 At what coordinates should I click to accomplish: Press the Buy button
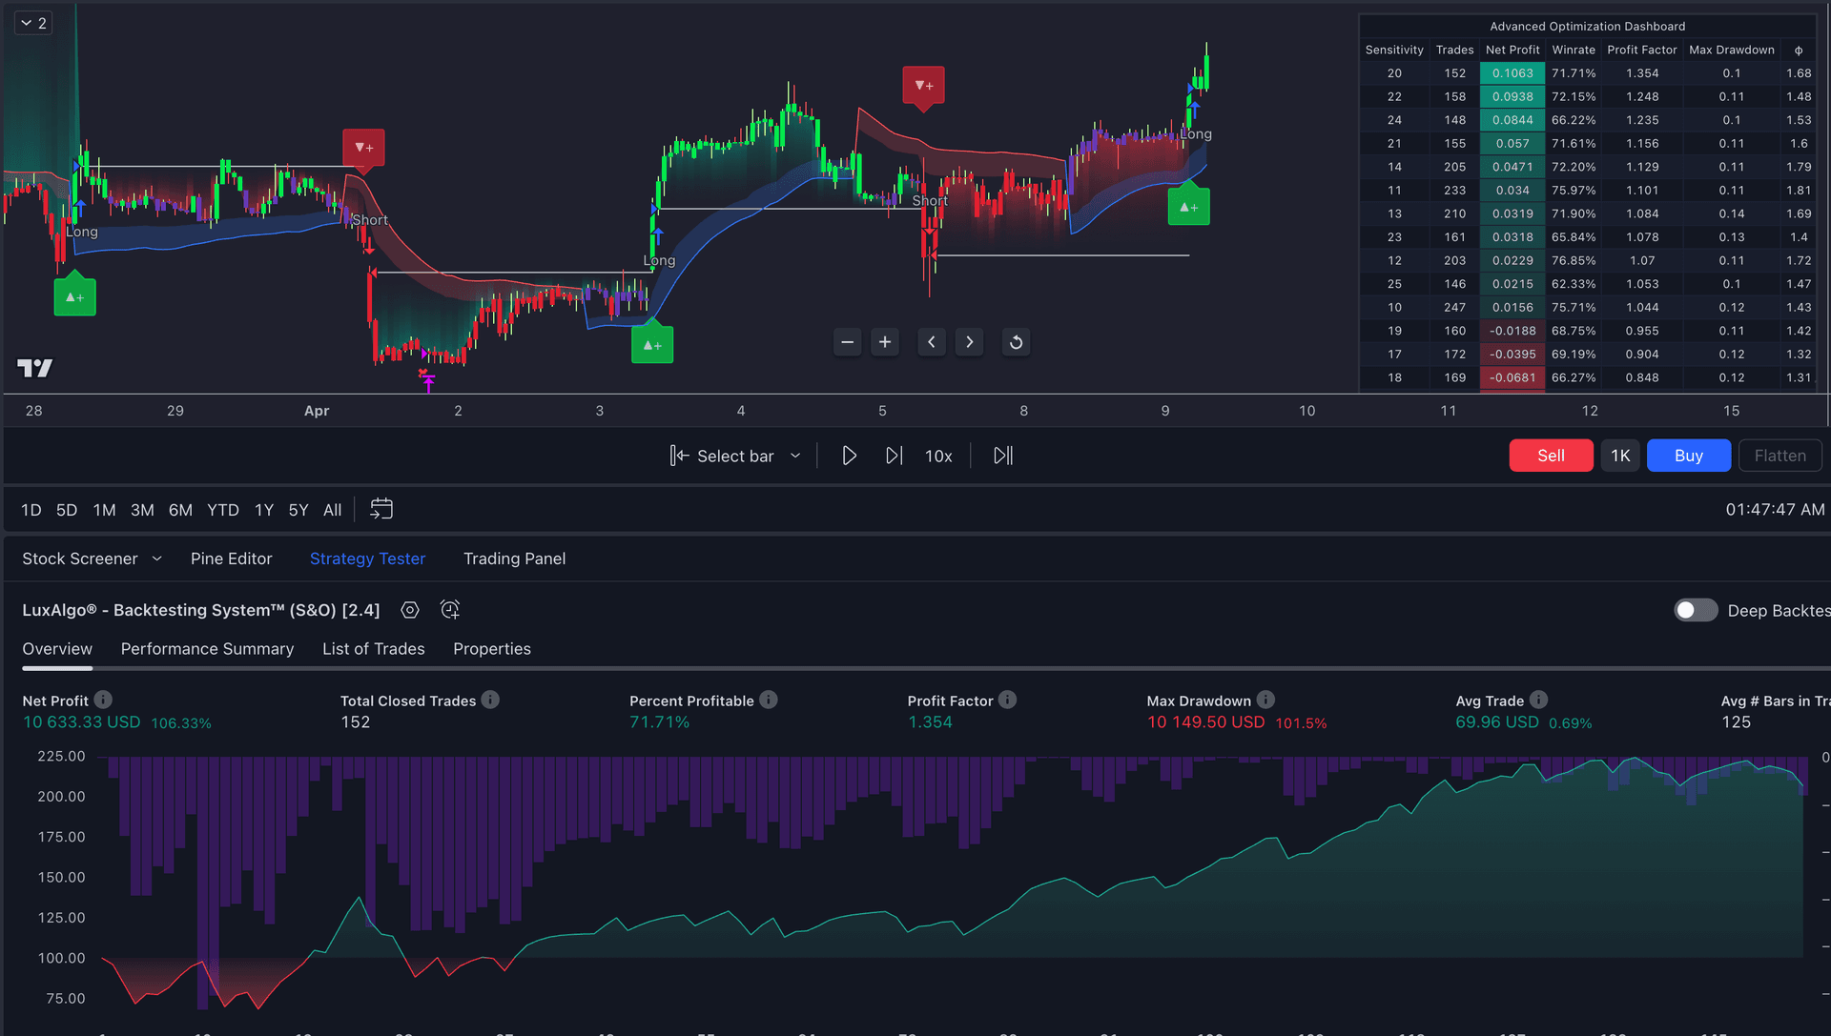tap(1688, 456)
